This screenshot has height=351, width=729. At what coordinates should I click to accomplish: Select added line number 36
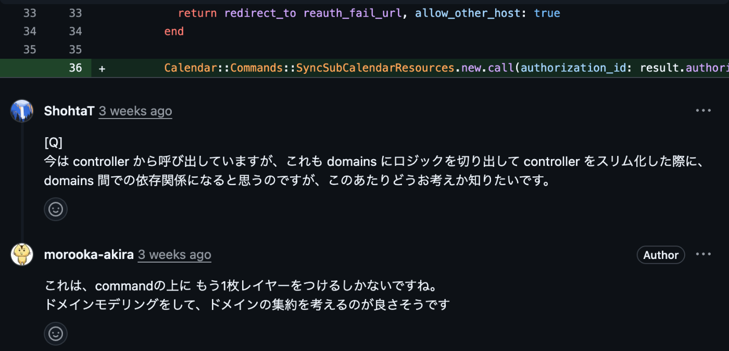click(75, 68)
